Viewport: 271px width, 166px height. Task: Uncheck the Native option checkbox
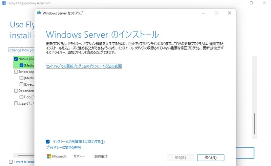pos(16,59)
